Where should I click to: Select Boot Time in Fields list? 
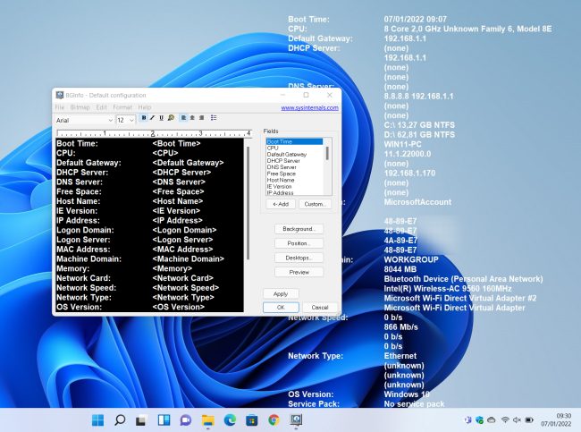click(295, 141)
